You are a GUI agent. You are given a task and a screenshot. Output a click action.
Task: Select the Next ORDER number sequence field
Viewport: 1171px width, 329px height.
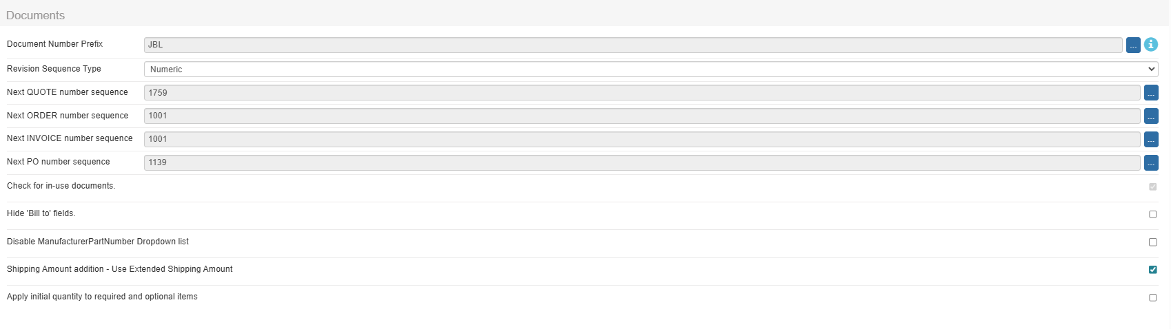coord(642,116)
